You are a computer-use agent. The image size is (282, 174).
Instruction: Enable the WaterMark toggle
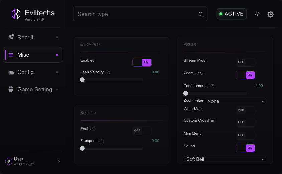click(x=246, y=111)
